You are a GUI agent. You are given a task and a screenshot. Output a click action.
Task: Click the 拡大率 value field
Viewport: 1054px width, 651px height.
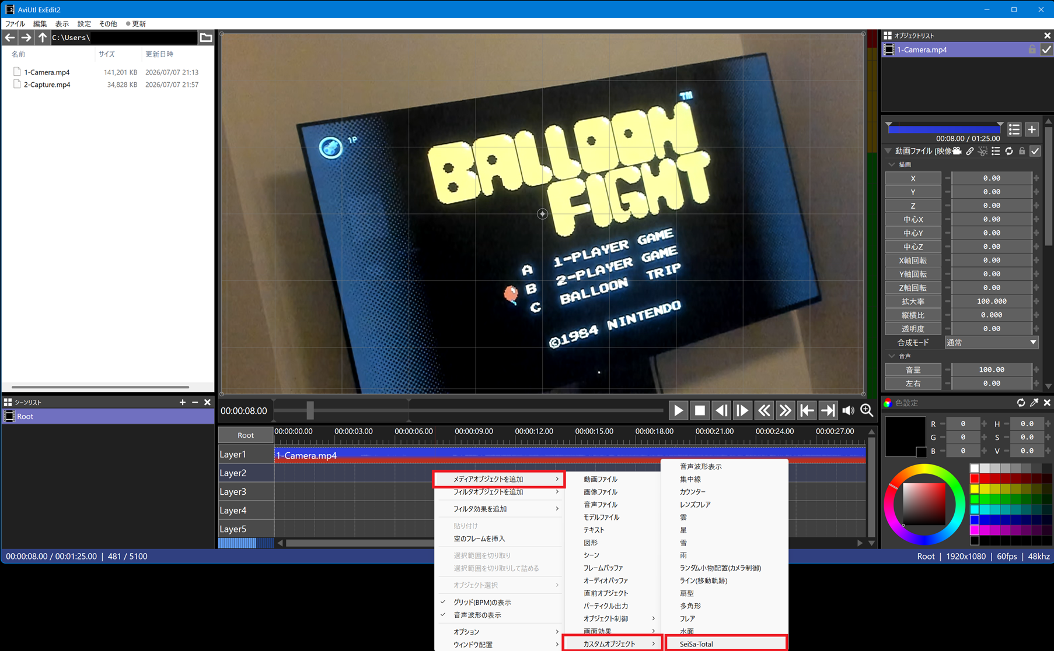[x=992, y=301]
